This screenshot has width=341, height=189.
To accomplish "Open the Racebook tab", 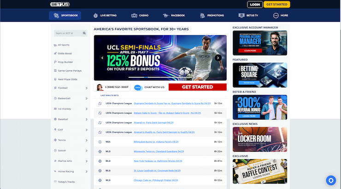I will point(174,16).
